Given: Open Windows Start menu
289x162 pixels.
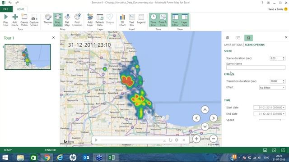Looking at the screenshot, I should (x=5, y=157).
